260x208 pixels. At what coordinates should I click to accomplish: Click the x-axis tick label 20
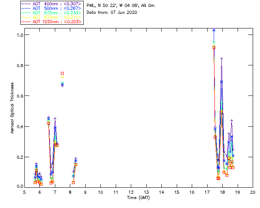click(253, 192)
